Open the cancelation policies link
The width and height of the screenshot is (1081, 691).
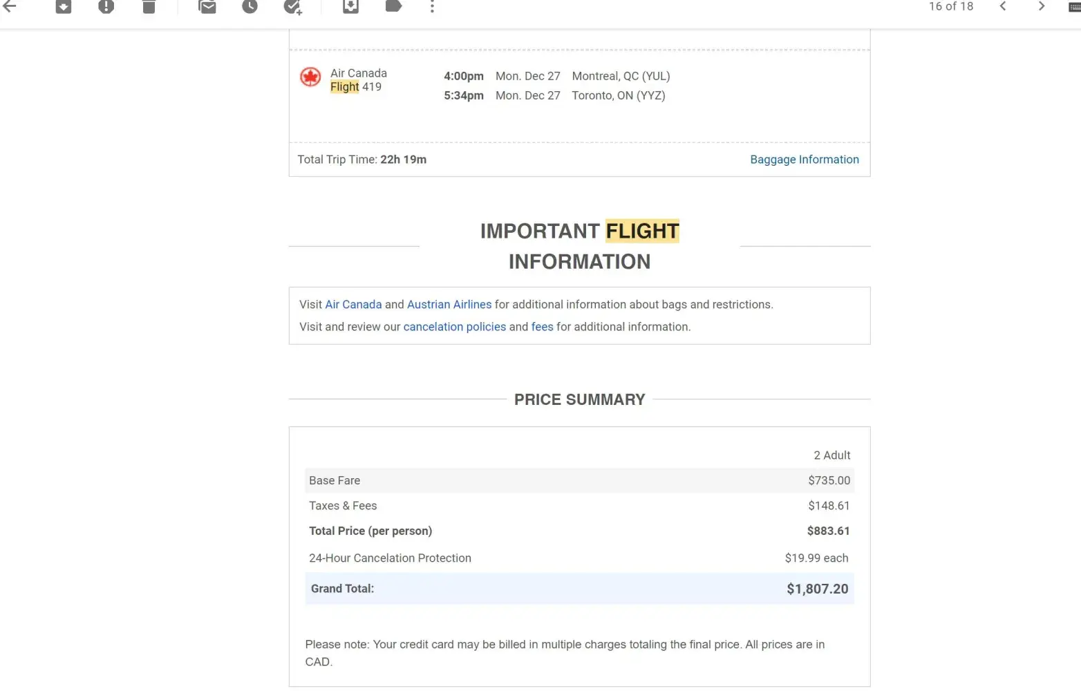pos(454,327)
